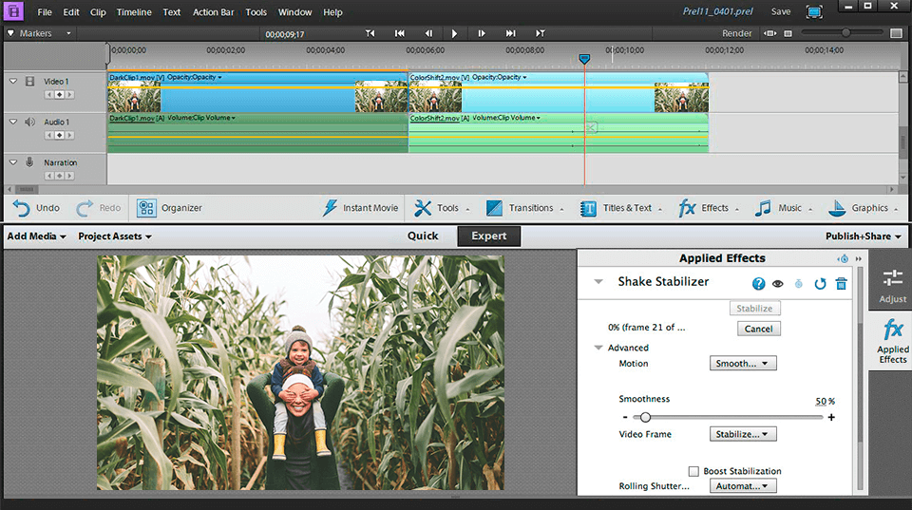Viewport: 912px width, 510px height.
Task: Click the fit to visible timeline icon
Action: [x=770, y=34]
